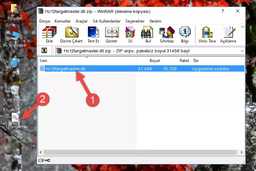Select the hc12targetmaster.dll file row
This screenshot has height=171, width=256.
point(141,69)
